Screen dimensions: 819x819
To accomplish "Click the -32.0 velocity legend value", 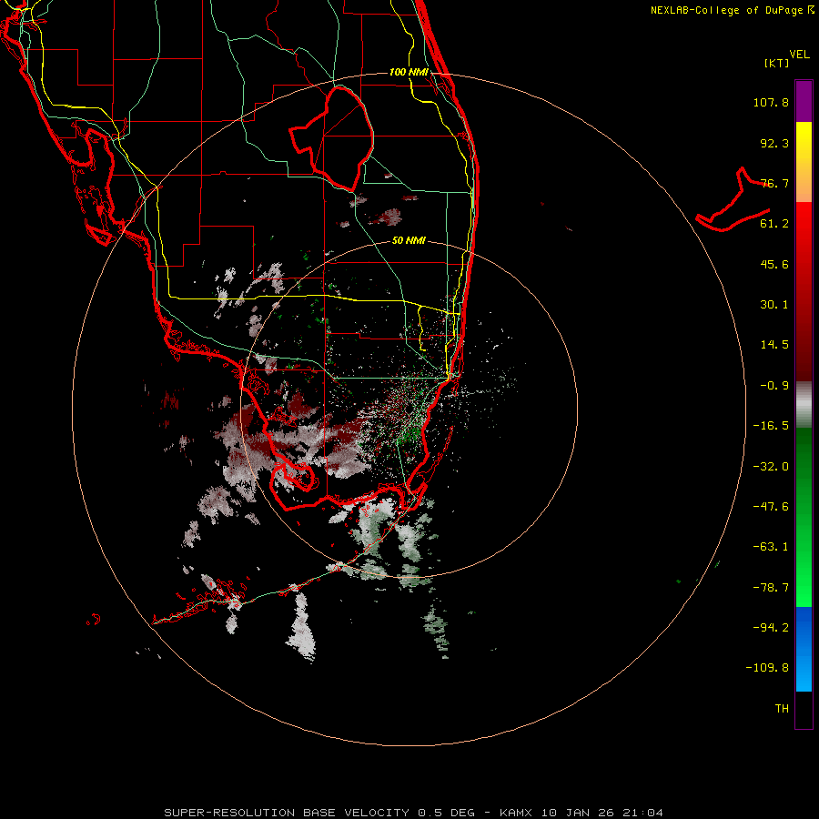I will tap(771, 467).
